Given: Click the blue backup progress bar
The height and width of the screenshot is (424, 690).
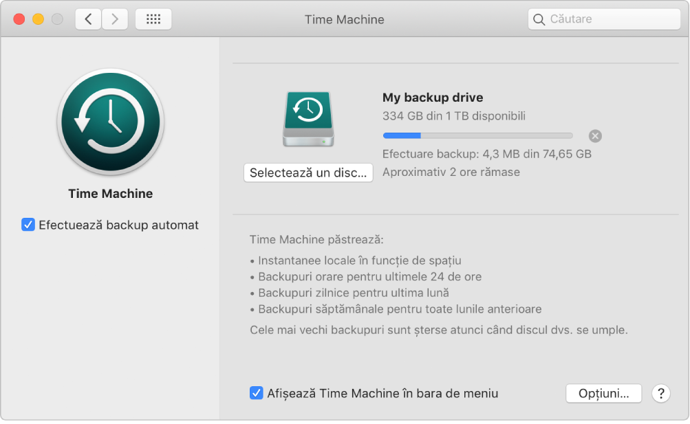Looking at the screenshot, I should point(478,136).
